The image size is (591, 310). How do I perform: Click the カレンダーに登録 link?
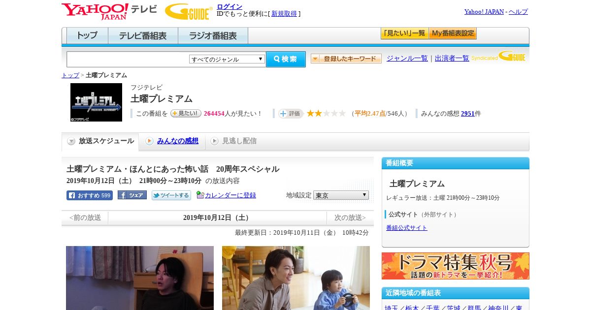point(230,195)
